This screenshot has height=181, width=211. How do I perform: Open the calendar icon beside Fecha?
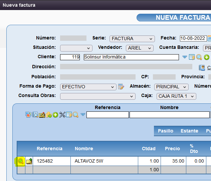(209, 38)
